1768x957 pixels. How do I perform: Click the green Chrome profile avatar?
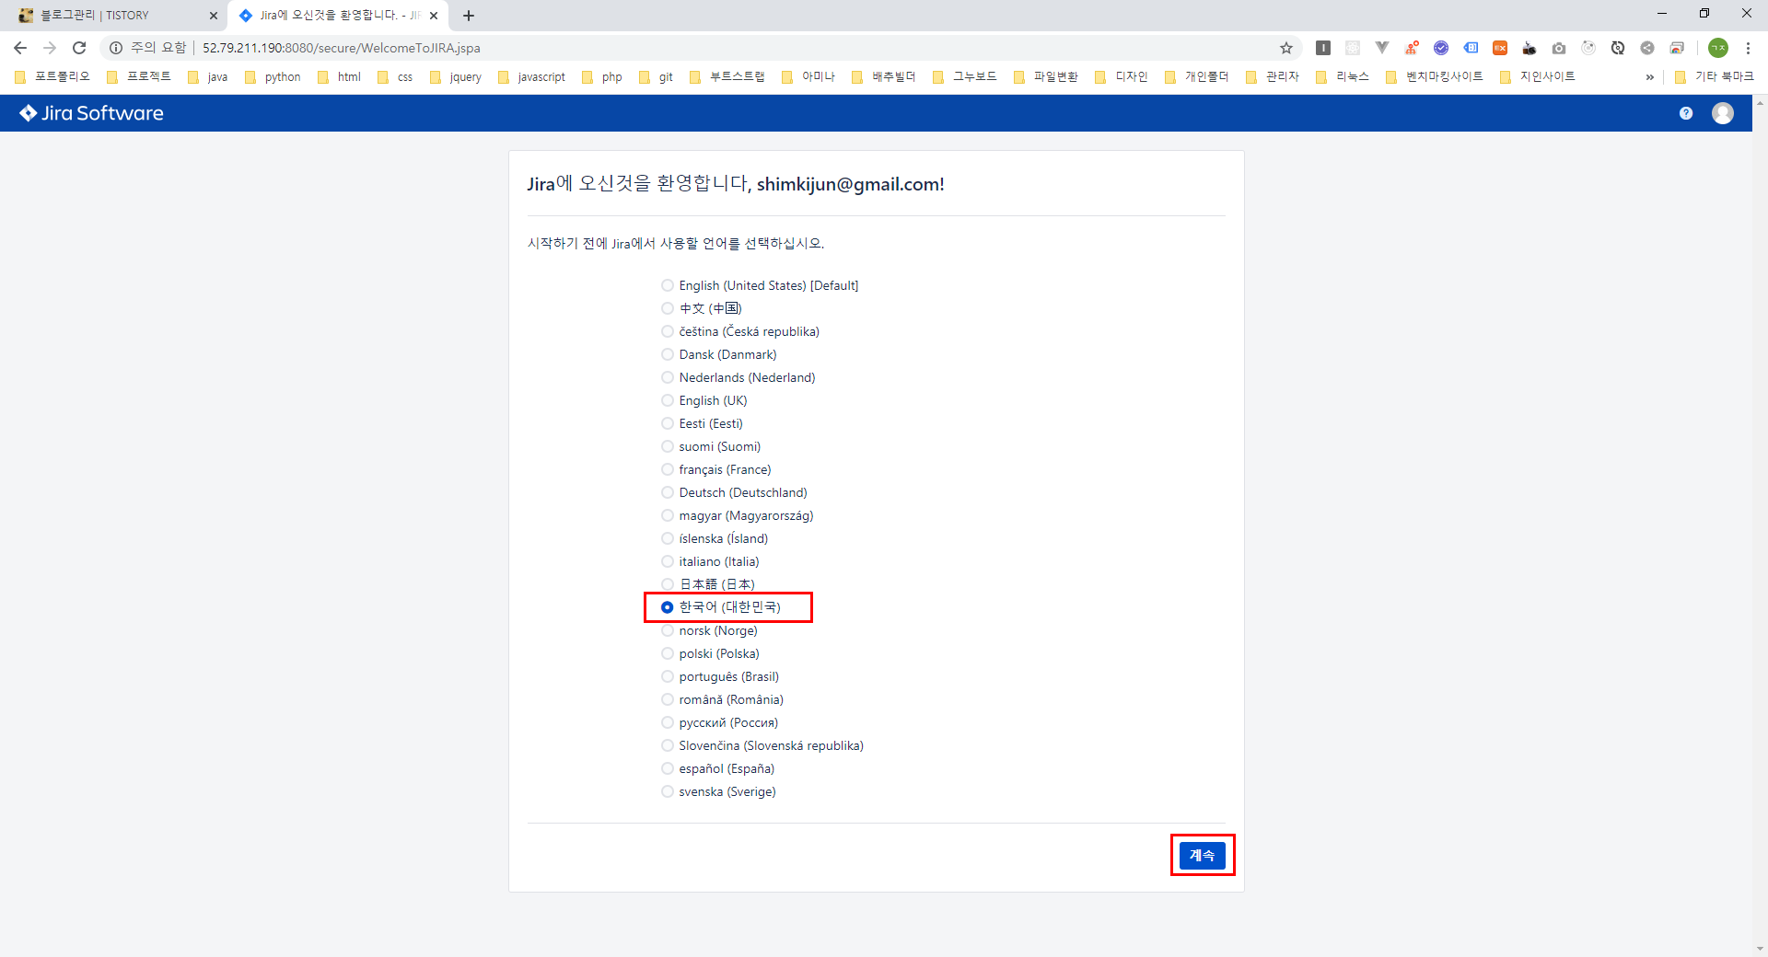pyautogui.click(x=1718, y=48)
